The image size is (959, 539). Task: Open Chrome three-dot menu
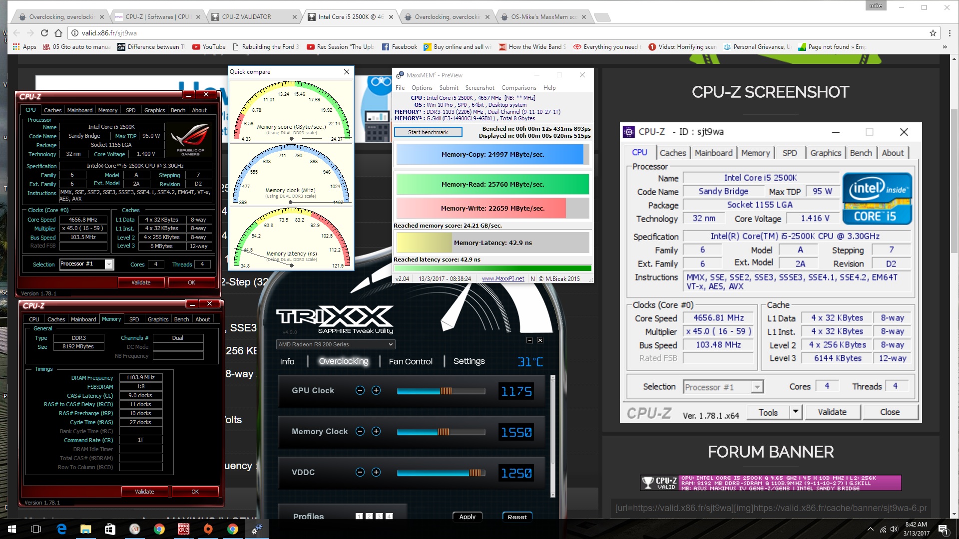(950, 33)
